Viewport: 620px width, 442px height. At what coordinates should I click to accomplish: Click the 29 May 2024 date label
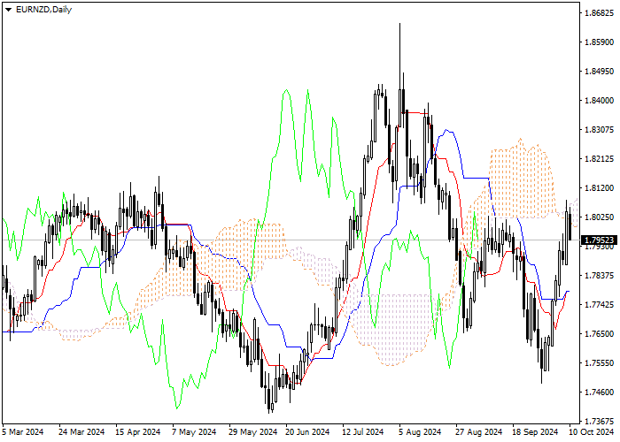(252, 432)
